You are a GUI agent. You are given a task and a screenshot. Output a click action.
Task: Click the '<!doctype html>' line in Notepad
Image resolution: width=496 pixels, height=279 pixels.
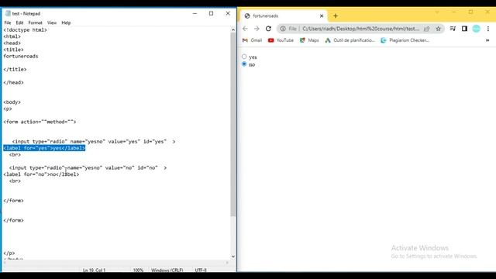click(x=26, y=30)
